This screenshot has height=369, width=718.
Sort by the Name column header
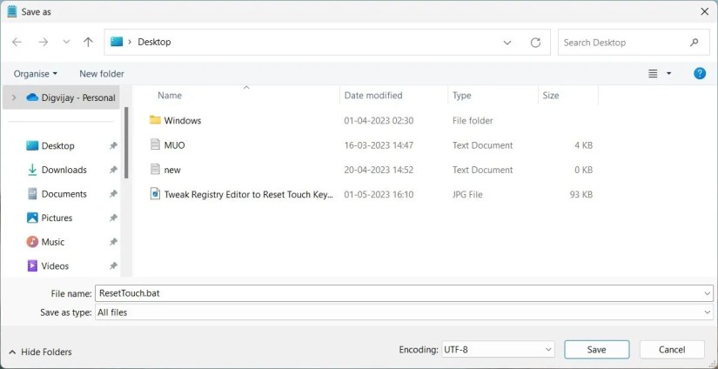170,96
